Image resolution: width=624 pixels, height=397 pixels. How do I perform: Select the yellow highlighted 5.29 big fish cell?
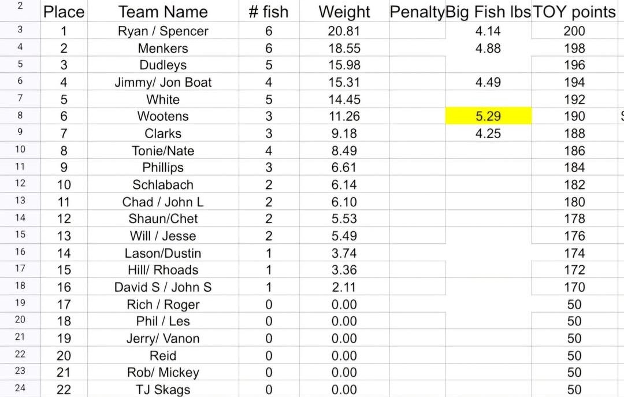tap(488, 116)
